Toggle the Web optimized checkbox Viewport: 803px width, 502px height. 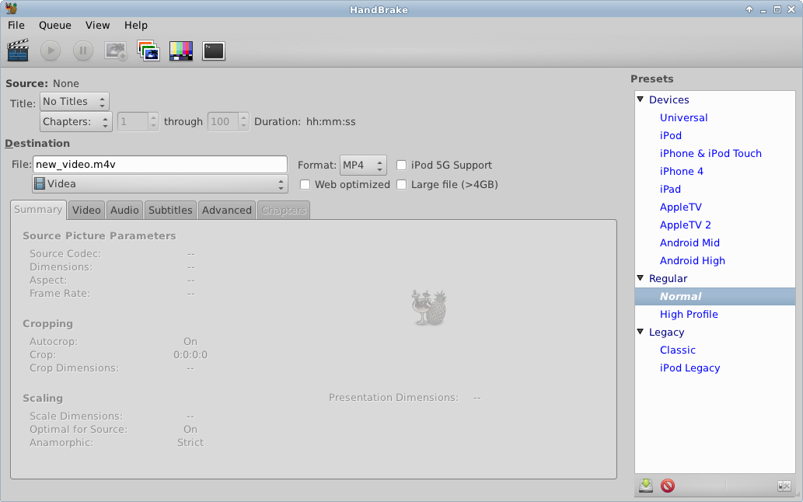coord(305,184)
